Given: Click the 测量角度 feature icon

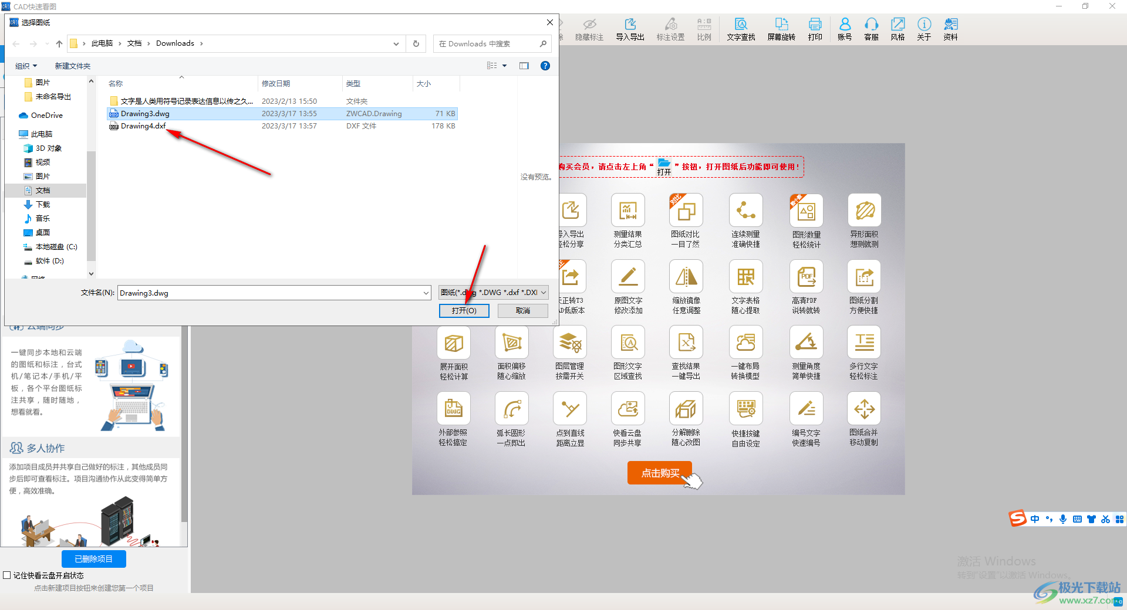Looking at the screenshot, I should 807,342.
